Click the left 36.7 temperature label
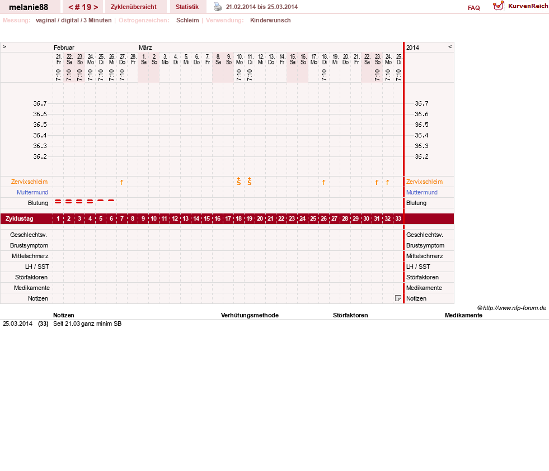Screen dimensions: 549x471 tap(40, 103)
